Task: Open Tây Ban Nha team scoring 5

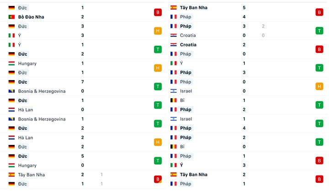Action: (193, 8)
